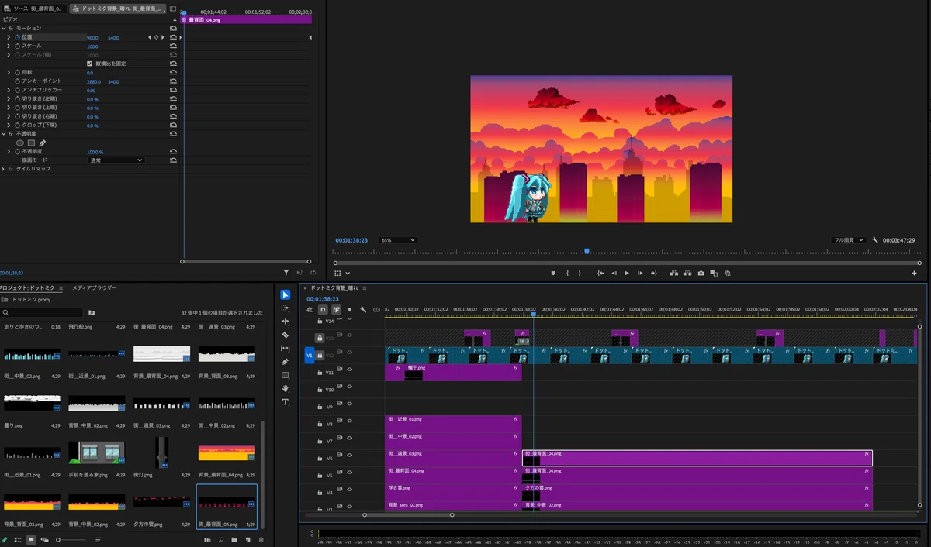Click program monitor scrubber playhead
Viewport: 931px width, 547px height.
(587, 251)
